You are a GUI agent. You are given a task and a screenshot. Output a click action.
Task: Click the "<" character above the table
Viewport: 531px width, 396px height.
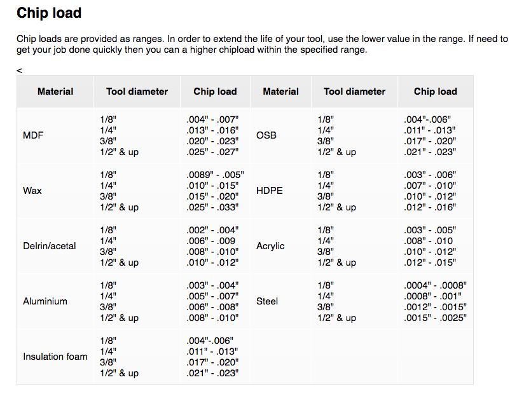tap(20, 71)
